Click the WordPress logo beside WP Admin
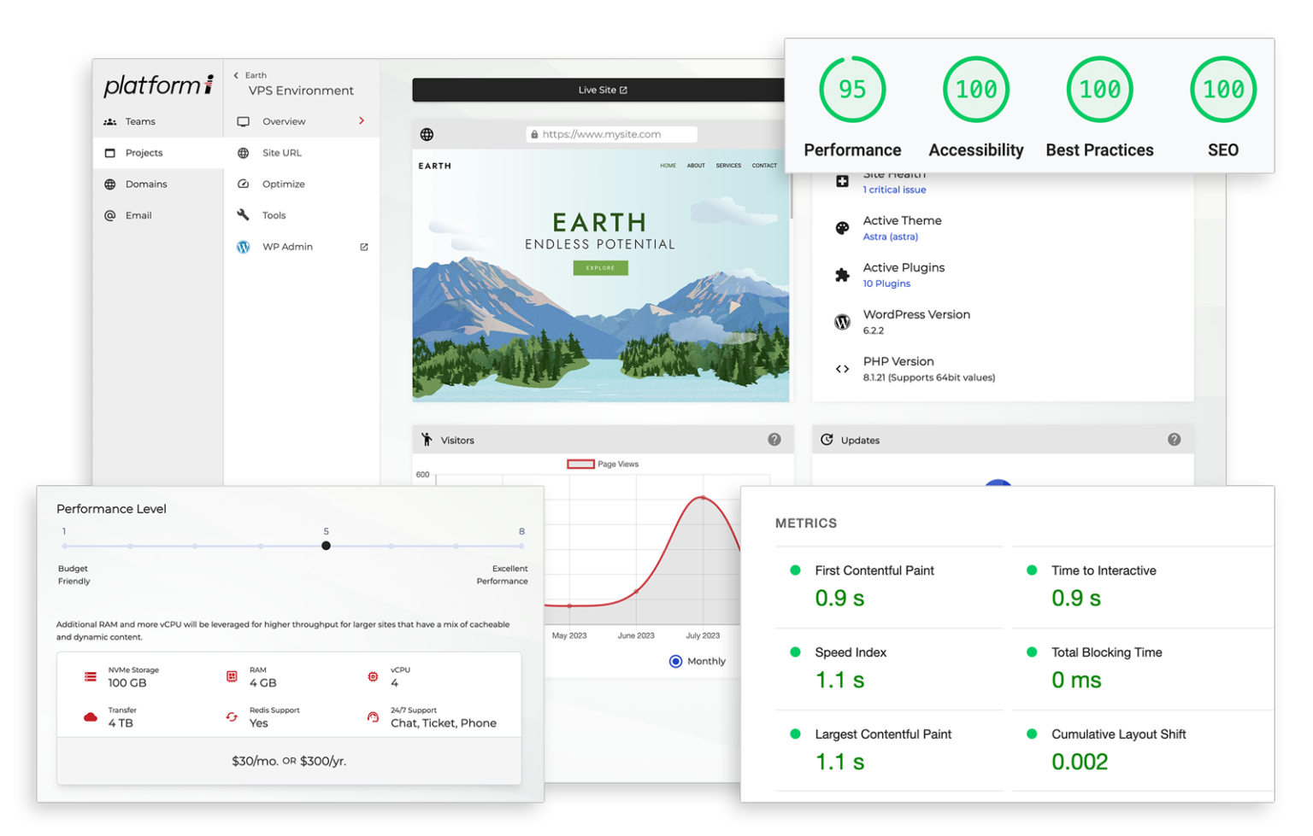The height and width of the screenshot is (836, 1313). 244,247
